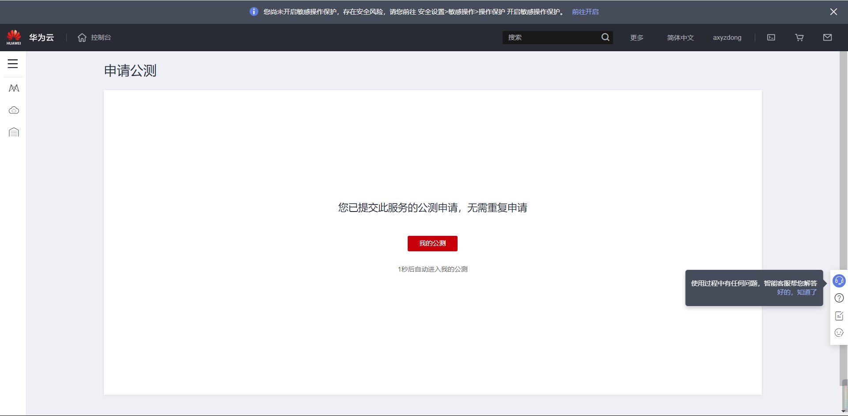Click the info icon in the banner
This screenshot has width=848, height=416.
254,11
